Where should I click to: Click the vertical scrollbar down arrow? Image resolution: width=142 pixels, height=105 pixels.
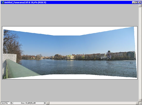140,100
